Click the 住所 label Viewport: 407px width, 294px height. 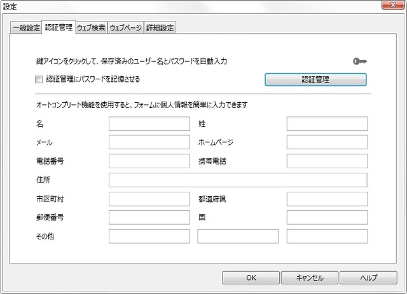click(43, 180)
